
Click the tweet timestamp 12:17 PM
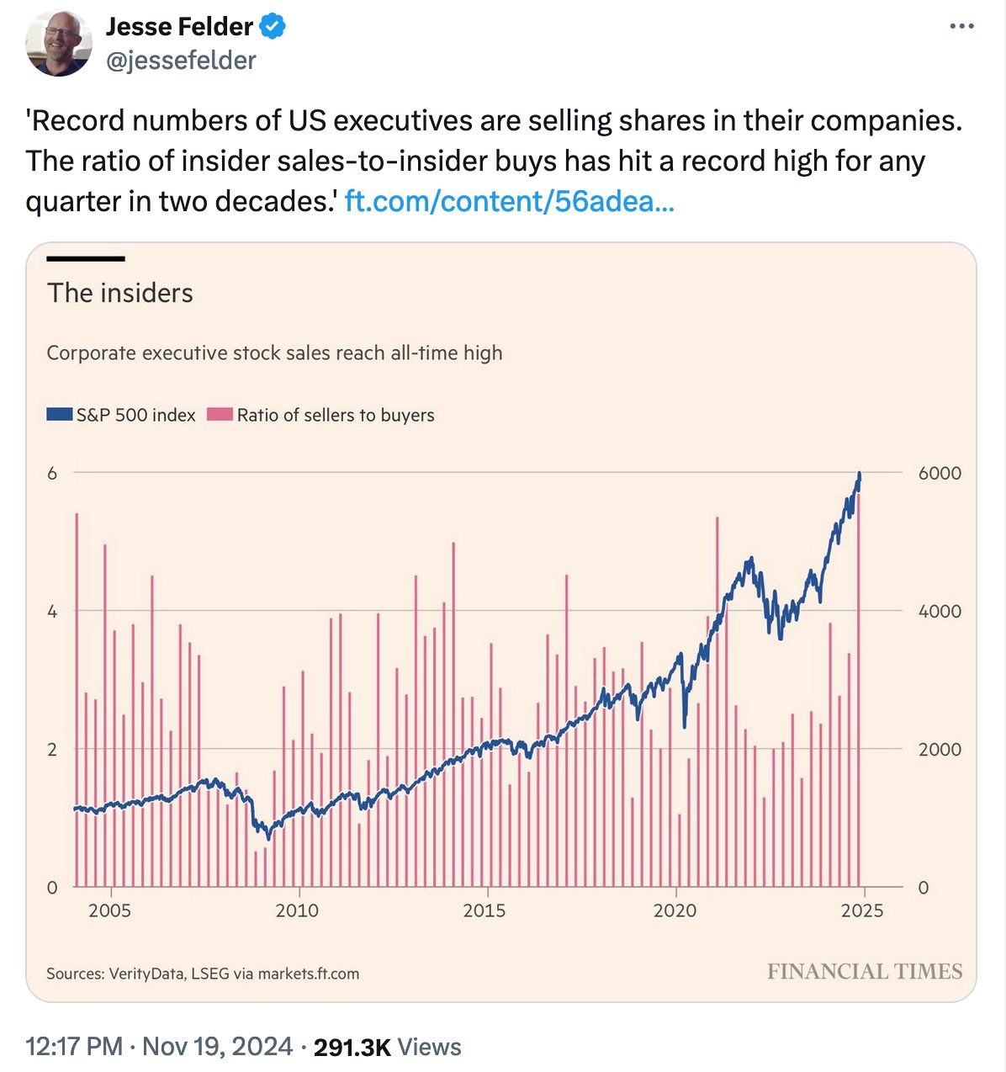pos(74,1047)
